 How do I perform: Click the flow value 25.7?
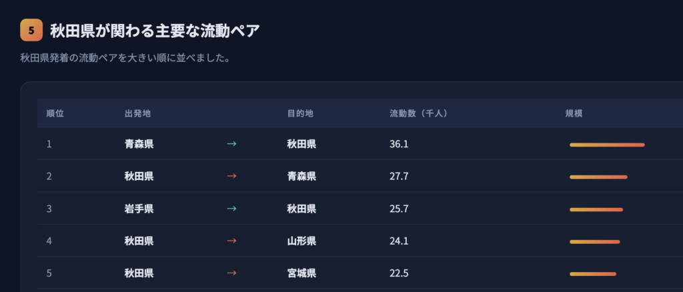tap(399, 209)
